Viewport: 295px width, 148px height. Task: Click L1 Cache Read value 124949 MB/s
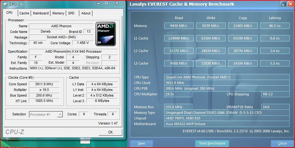179,38
